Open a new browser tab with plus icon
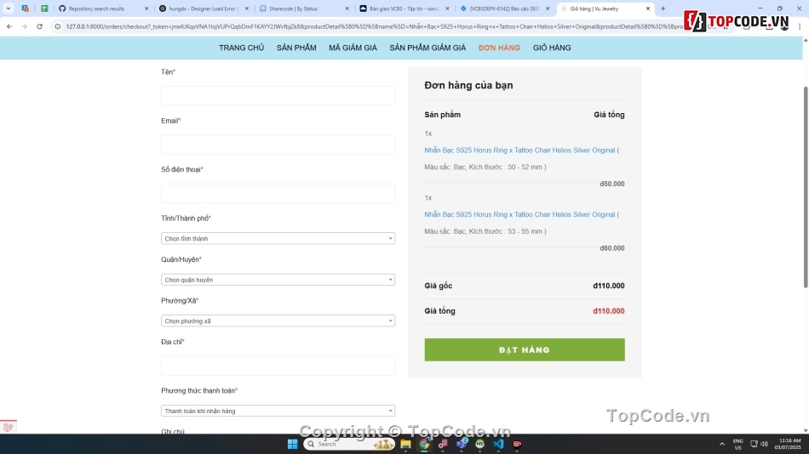Screen dimensions: 809x454 pos(663,9)
